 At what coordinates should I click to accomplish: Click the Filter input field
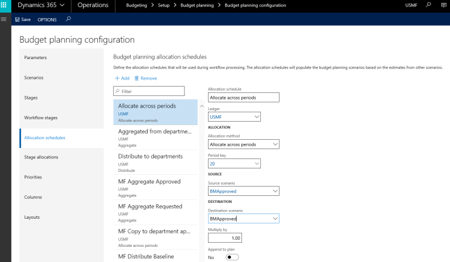[x=151, y=91]
